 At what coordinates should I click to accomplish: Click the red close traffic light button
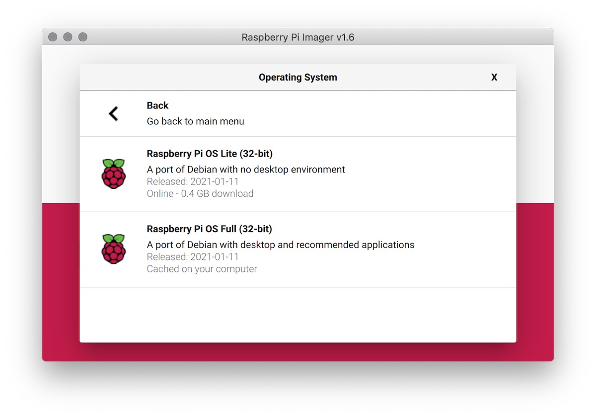coord(52,36)
